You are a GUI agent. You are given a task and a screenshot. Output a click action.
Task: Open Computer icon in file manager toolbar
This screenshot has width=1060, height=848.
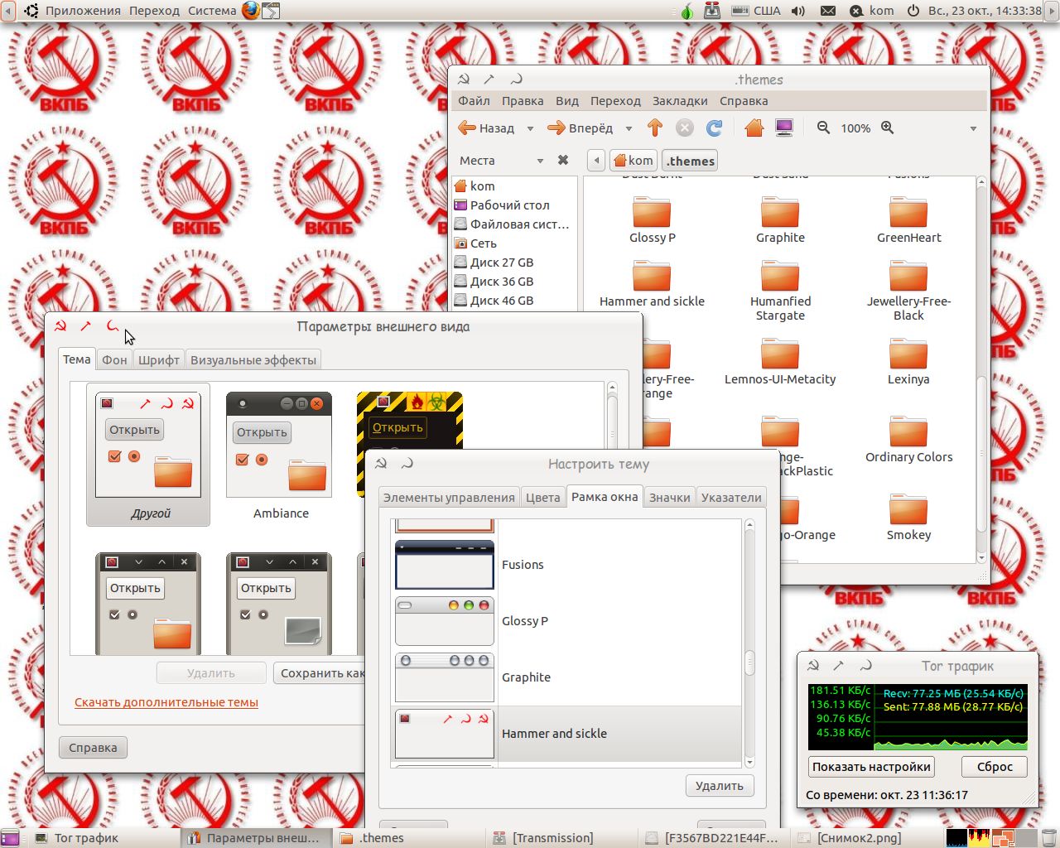point(784,128)
